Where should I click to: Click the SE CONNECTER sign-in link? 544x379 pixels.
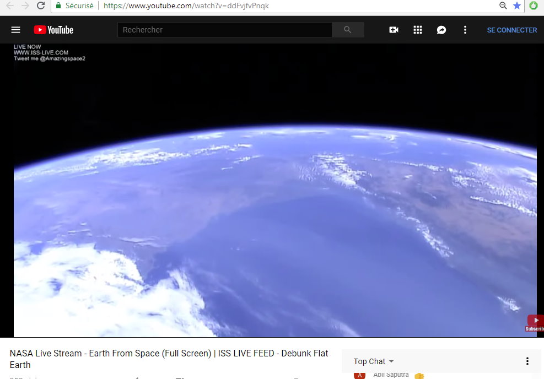pos(511,30)
